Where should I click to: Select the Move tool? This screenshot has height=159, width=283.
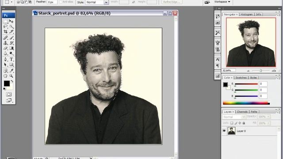tap(11, 21)
